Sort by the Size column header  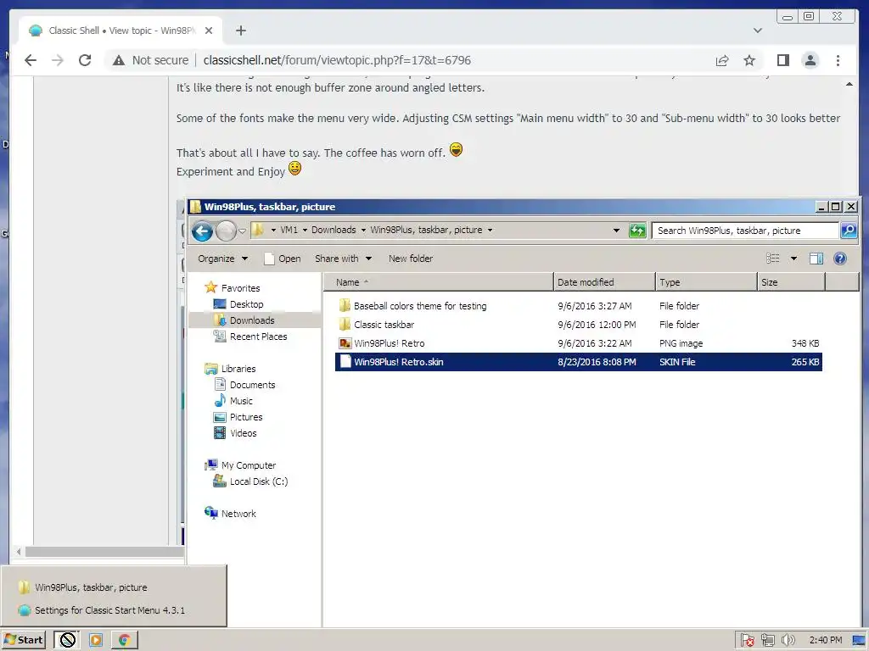792,282
